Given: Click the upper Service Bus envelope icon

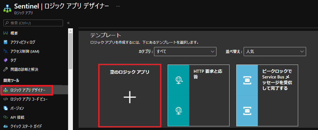Looking at the screenshot, I should click(247, 80).
